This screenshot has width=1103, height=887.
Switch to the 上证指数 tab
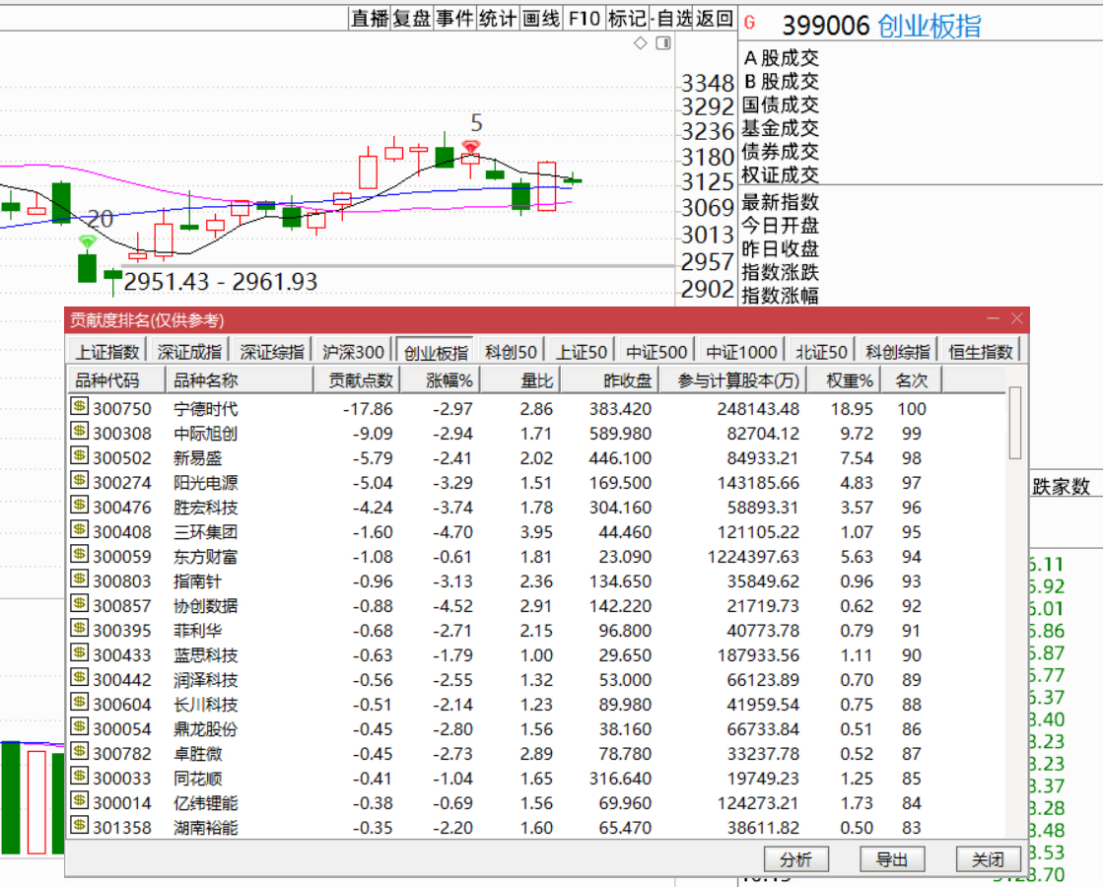pyautogui.click(x=107, y=351)
